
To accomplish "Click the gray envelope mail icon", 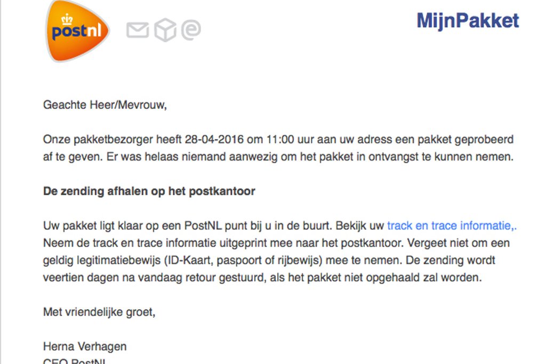I will coord(137,30).
